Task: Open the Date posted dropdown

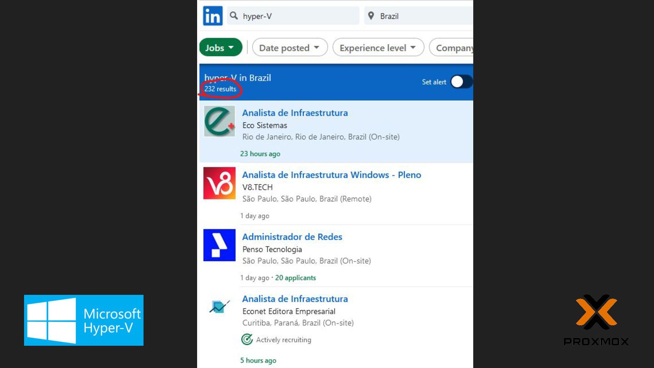Action: pos(289,47)
